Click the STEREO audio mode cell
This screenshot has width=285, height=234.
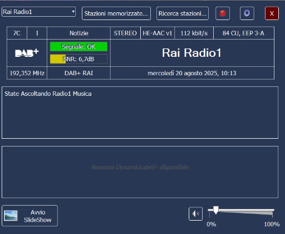tap(125, 33)
